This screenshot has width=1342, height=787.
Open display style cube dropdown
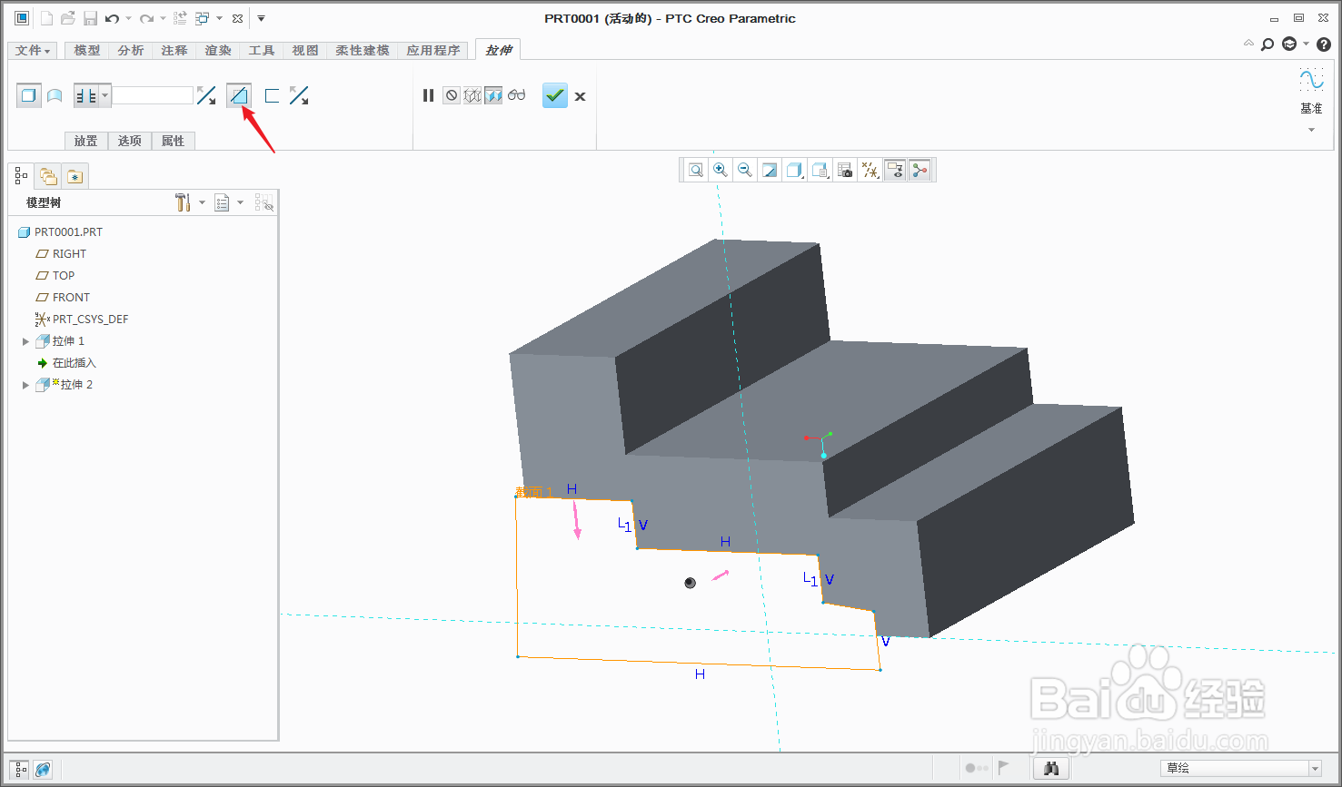point(795,170)
